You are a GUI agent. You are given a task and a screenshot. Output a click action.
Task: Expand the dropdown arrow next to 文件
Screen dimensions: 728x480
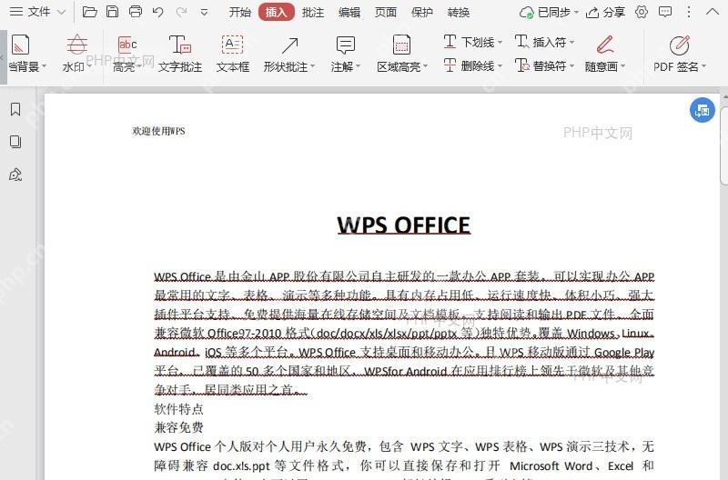pyautogui.click(x=61, y=12)
